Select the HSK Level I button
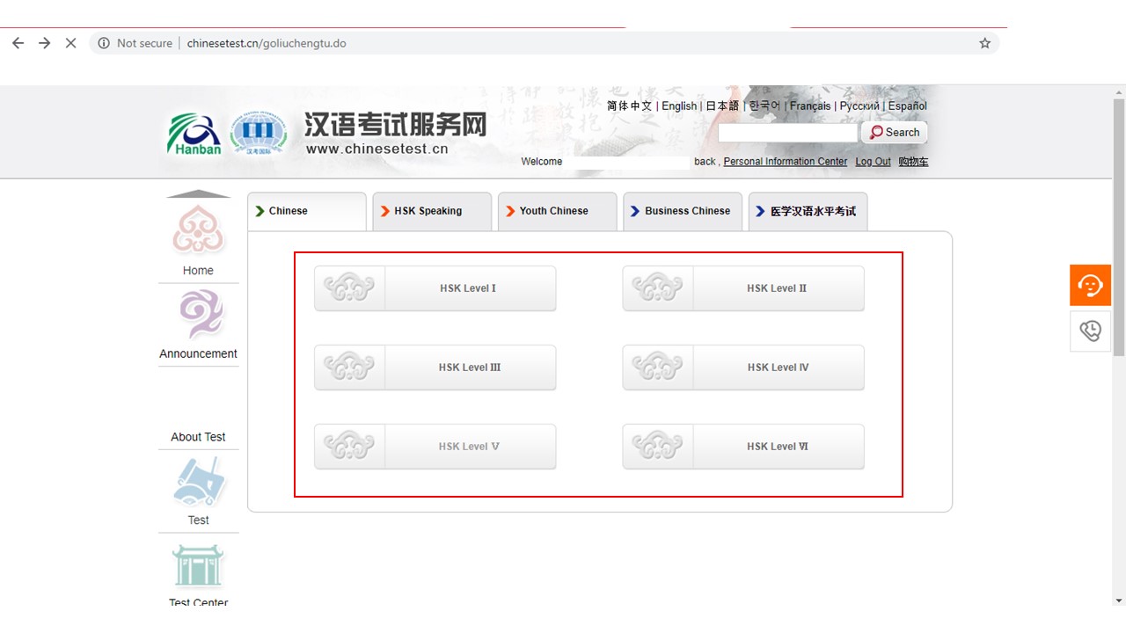This screenshot has height=633, width=1126. click(435, 288)
